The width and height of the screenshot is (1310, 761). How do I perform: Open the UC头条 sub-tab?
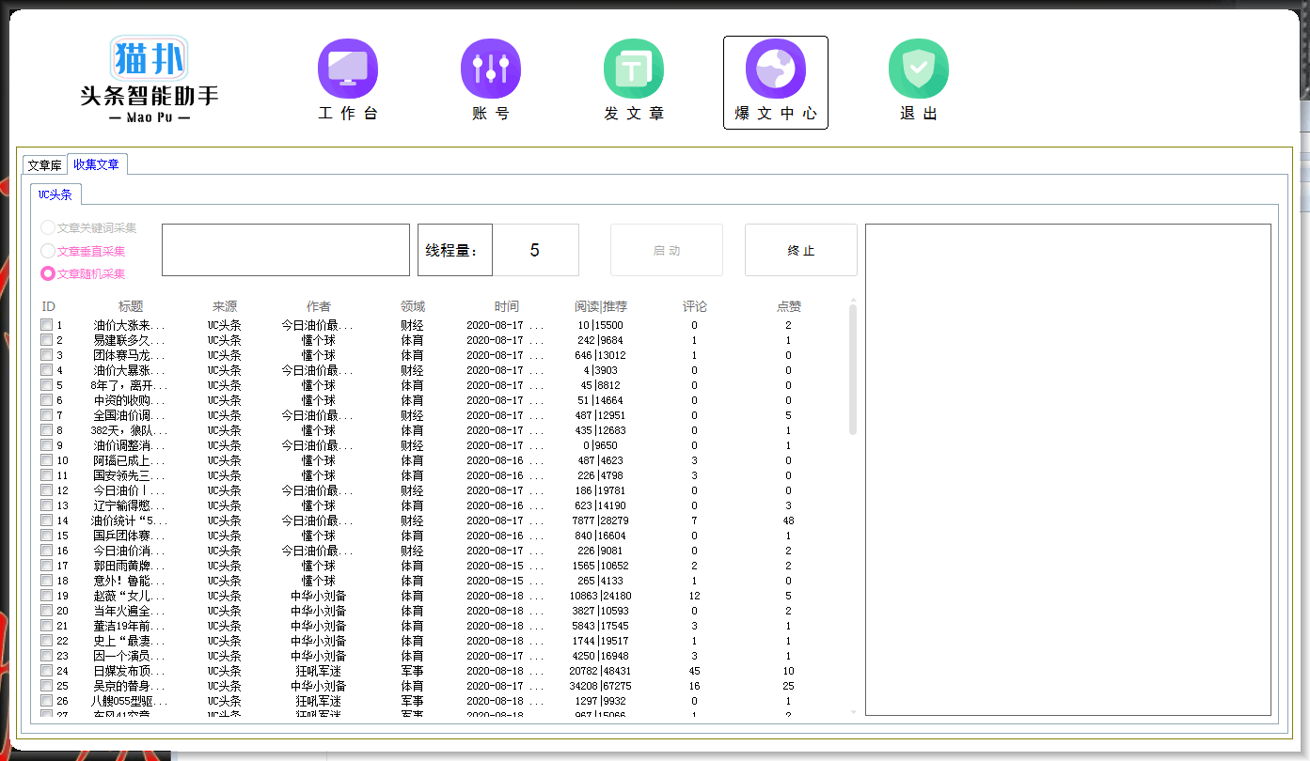55,194
